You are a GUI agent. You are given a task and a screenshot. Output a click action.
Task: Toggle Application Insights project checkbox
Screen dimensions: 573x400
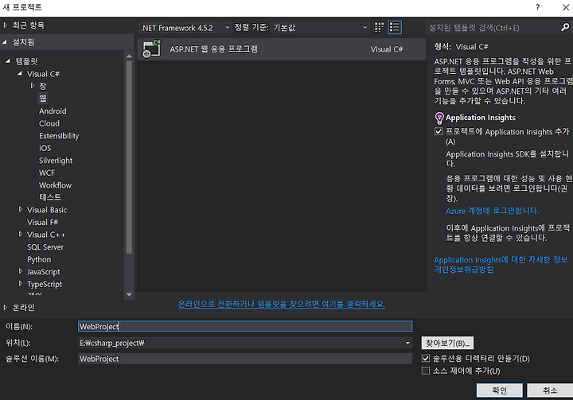[439, 131]
